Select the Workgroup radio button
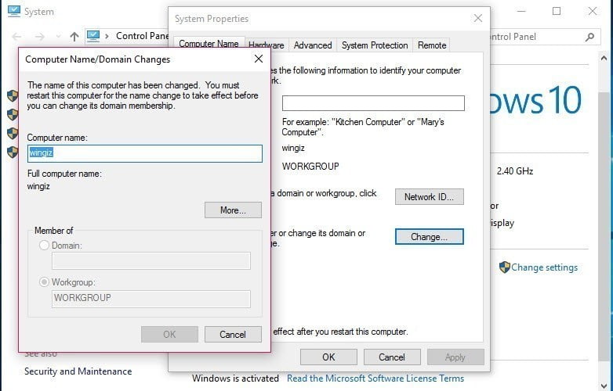 (x=44, y=282)
